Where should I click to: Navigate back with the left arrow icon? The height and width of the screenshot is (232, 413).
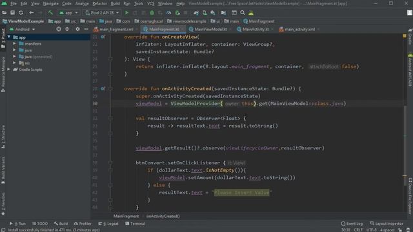click(x=32, y=13)
